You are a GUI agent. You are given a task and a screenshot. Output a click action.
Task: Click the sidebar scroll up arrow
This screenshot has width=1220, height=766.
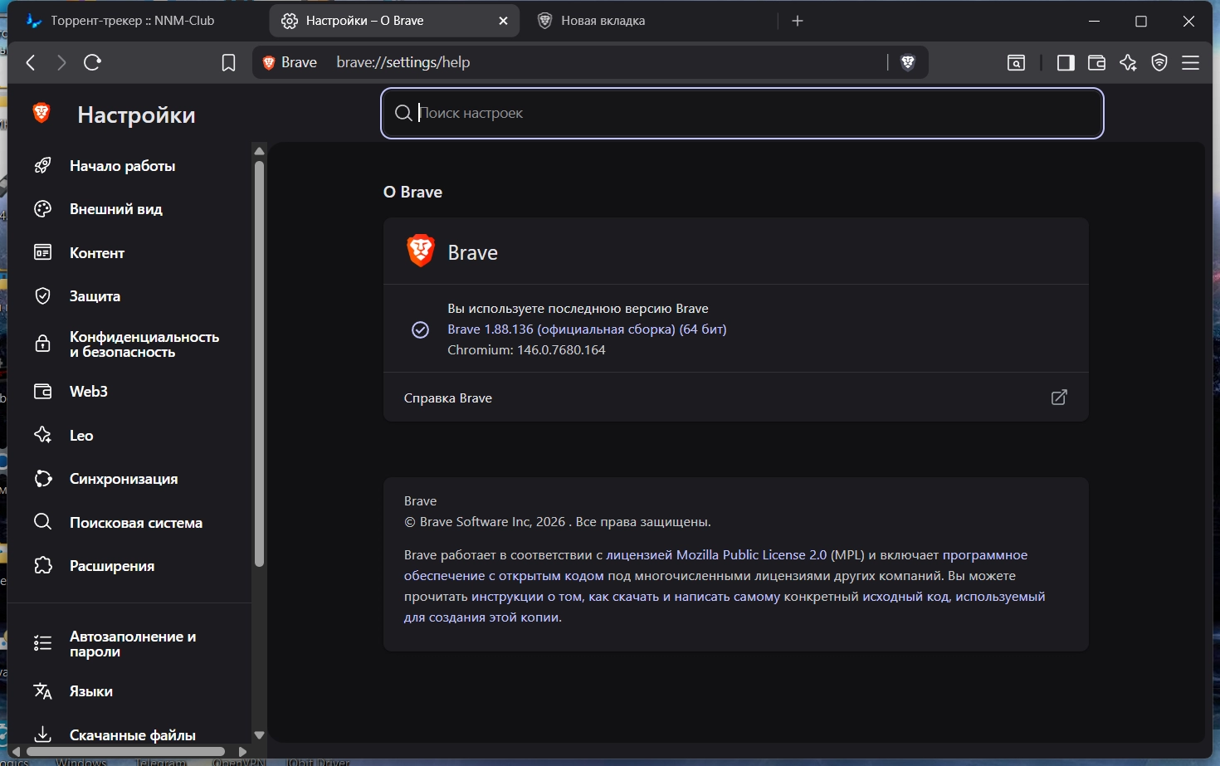click(x=259, y=151)
